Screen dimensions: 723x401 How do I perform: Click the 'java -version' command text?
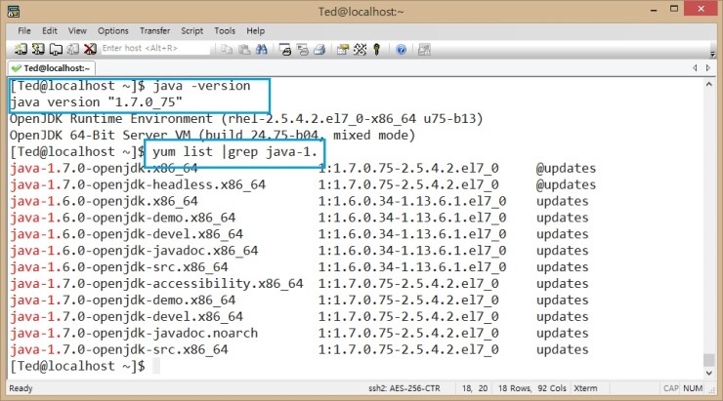(201, 86)
